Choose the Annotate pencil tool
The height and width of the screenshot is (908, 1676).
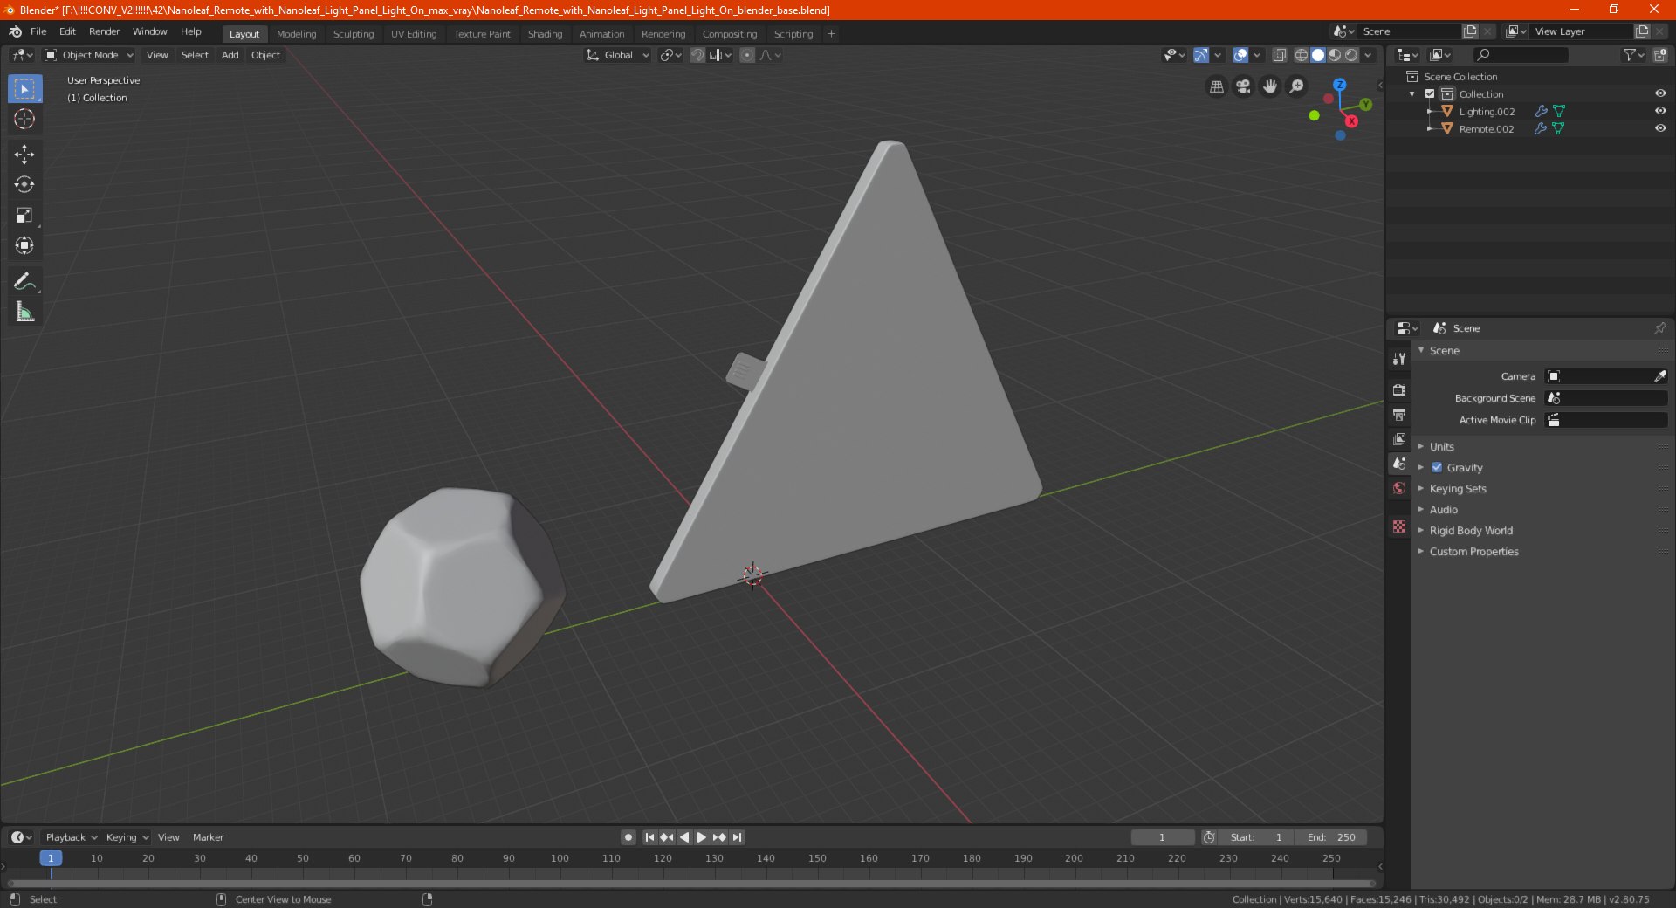coord(24,281)
